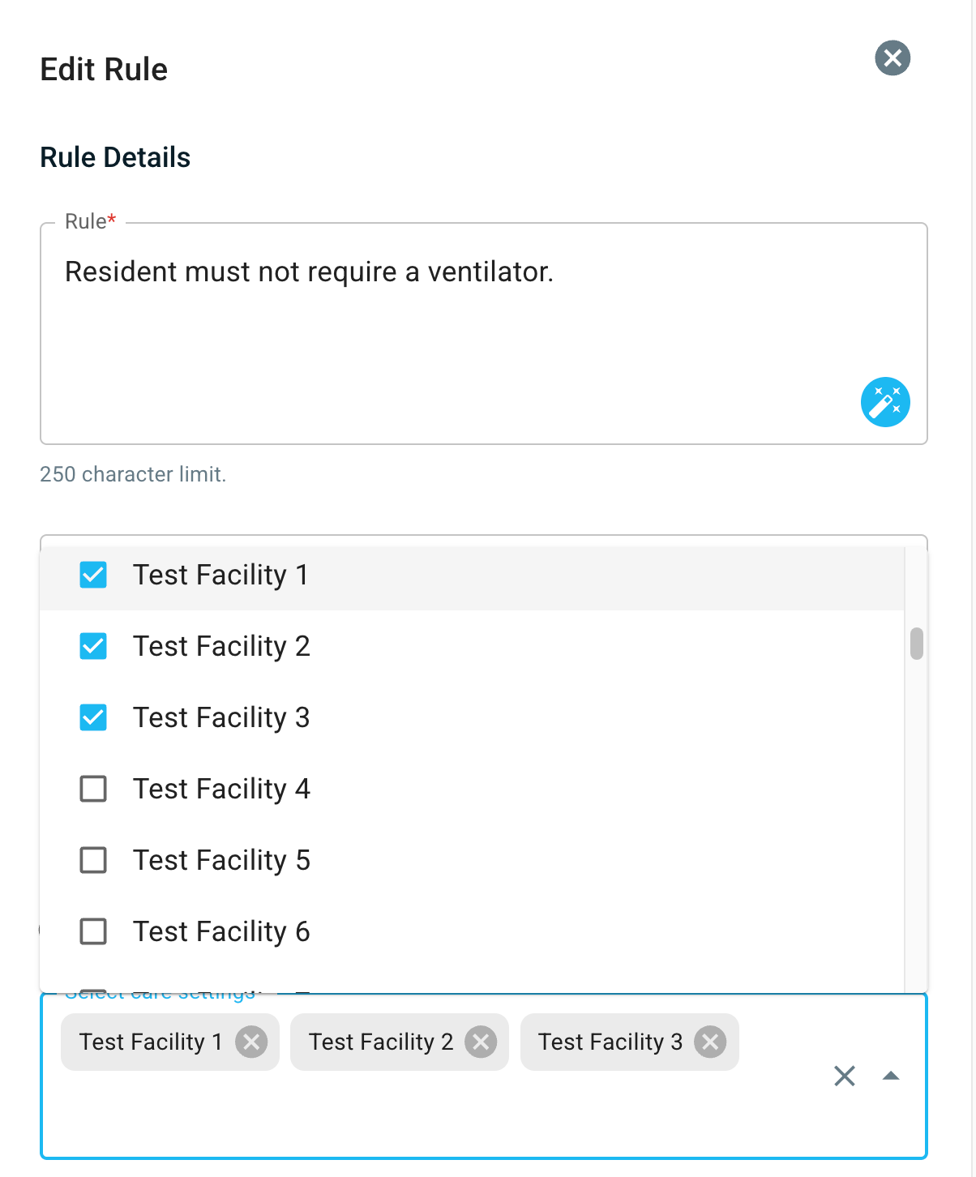This screenshot has width=976, height=1177.
Task: Close the Edit Rule dialog
Action: click(893, 58)
